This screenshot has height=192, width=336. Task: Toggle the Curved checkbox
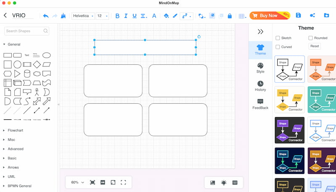click(x=278, y=47)
